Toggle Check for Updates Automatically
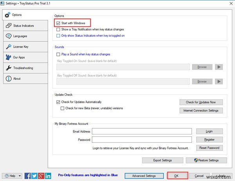Image resolution: width=235 pixels, height=181 pixels. [x=58, y=102]
